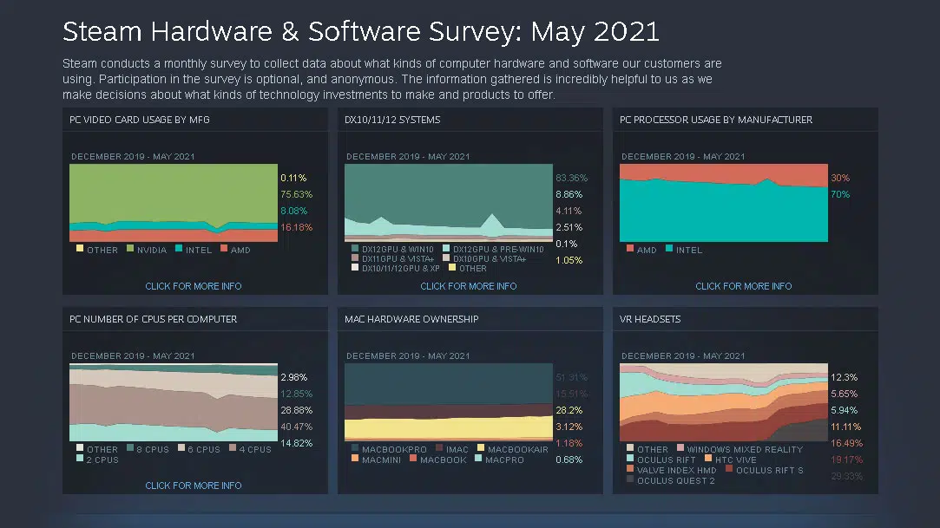Click the 8.86% DirectX value
Image resolution: width=940 pixels, height=528 pixels.
pyautogui.click(x=569, y=194)
